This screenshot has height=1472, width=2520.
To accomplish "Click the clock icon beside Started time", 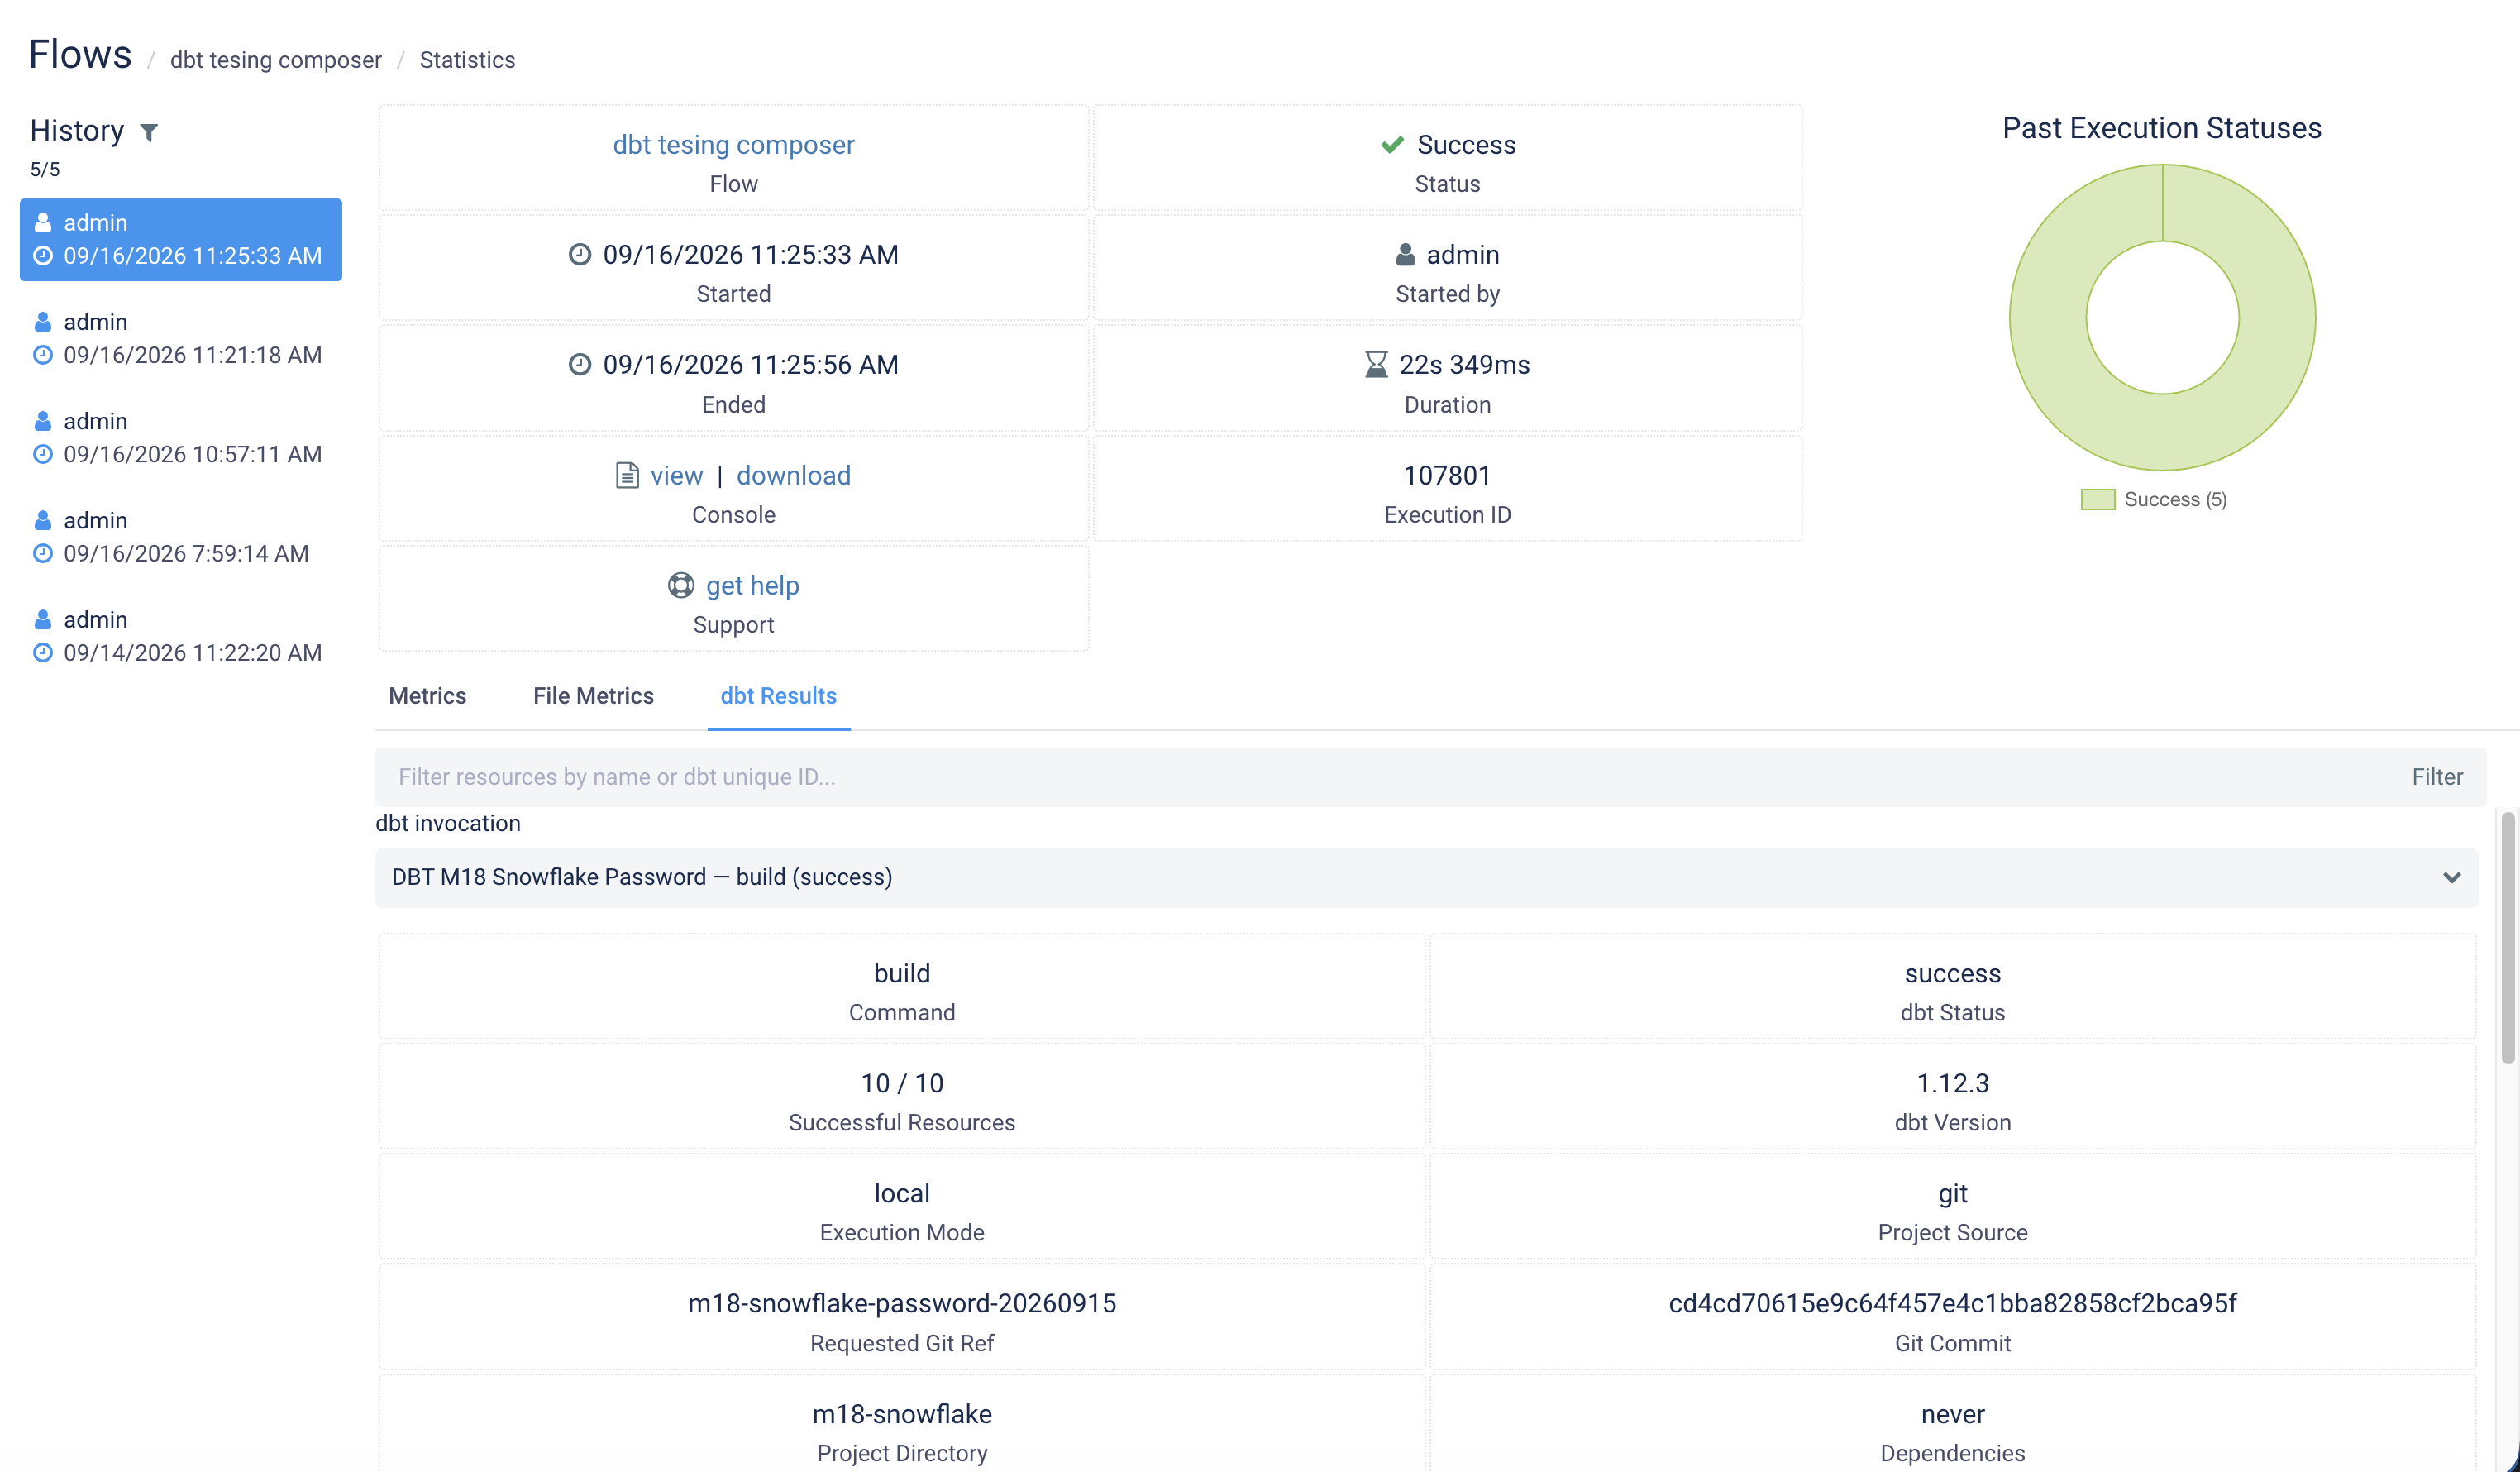I will (580, 254).
